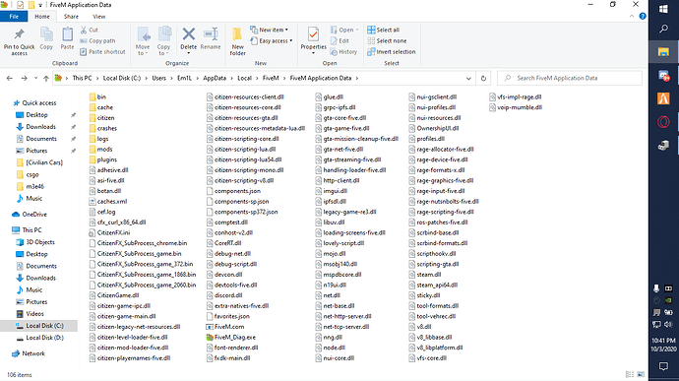Refresh the current folder view
The width and height of the screenshot is (679, 381).
[x=483, y=79]
